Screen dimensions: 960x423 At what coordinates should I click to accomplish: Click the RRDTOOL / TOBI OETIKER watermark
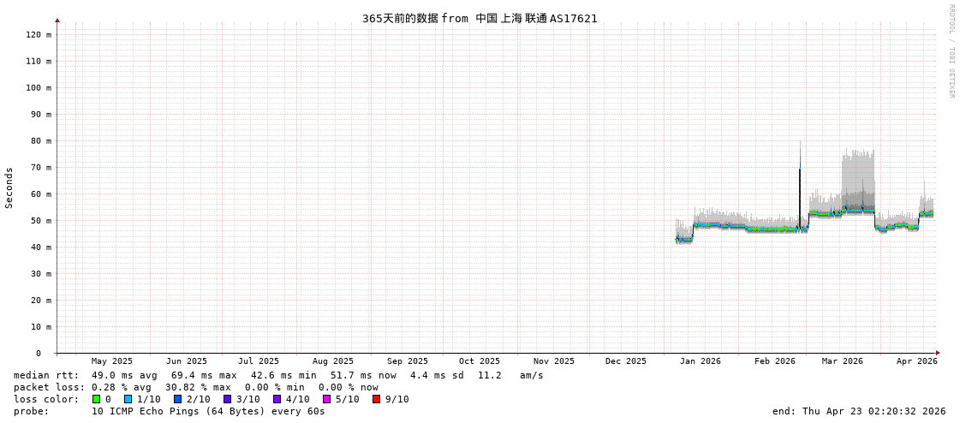[x=951, y=51]
